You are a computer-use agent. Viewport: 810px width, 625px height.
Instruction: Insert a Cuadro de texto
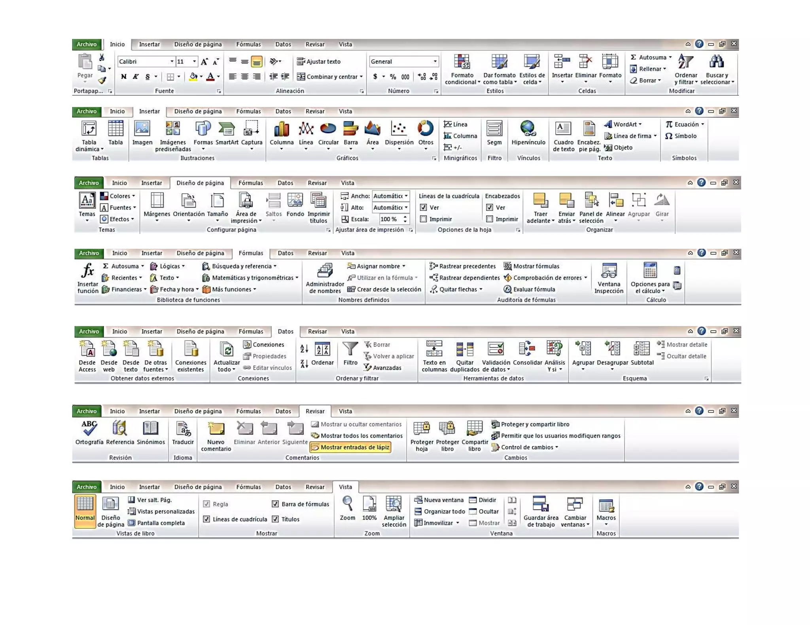click(x=563, y=137)
